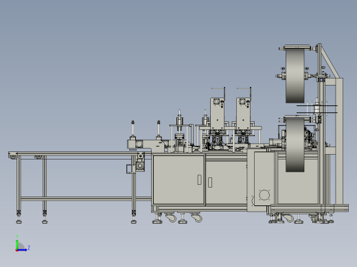
Task: Pick the gear motor under the conveyor end
Action: (139, 162)
